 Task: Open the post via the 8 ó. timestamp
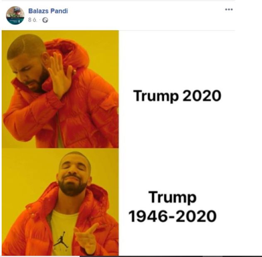(32, 20)
